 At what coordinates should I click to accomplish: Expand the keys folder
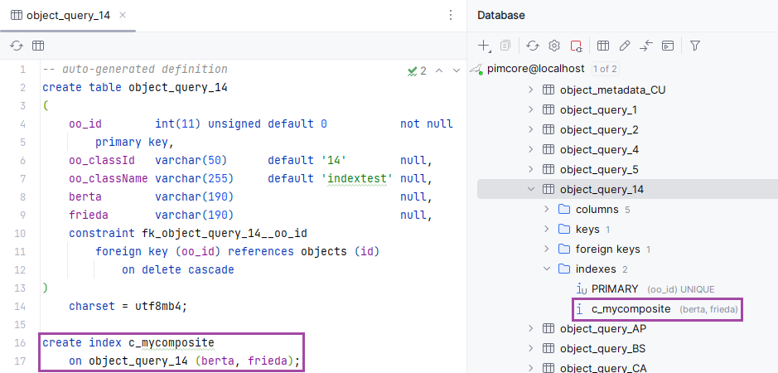click(x=547, y=229)
